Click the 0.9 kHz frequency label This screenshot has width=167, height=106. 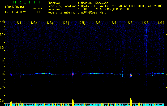(x=2, y=61)
